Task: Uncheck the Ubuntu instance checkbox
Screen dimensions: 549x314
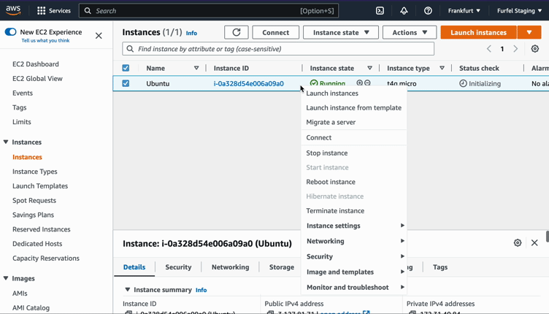Action: click(126, 83)
